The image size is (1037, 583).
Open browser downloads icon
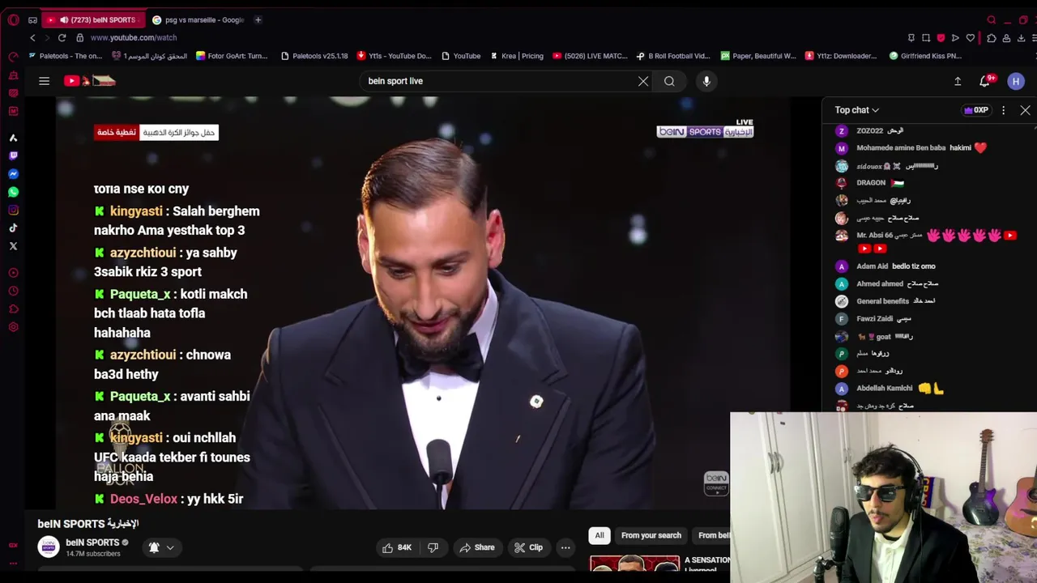pyautogui.click(x=1021, y=37)
